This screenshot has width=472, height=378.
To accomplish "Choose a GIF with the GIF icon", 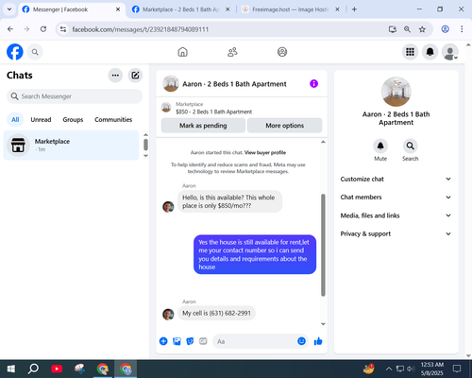I will 203,341.
